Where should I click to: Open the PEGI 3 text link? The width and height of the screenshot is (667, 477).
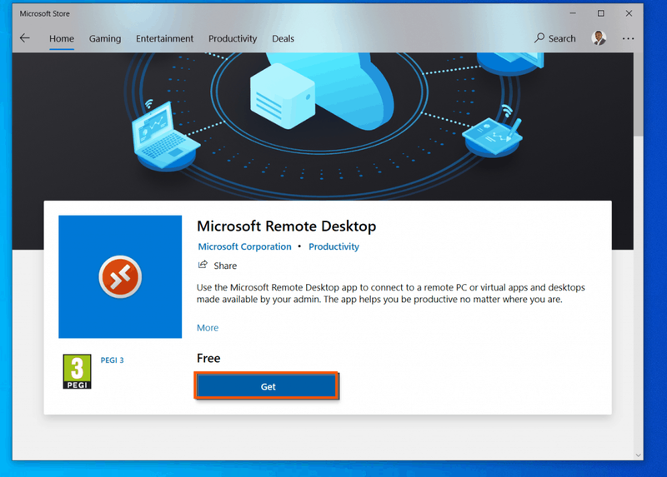[x=112, y=360]
